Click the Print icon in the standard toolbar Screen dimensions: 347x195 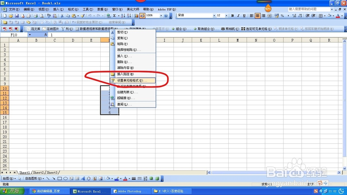[x=35, y=16]
